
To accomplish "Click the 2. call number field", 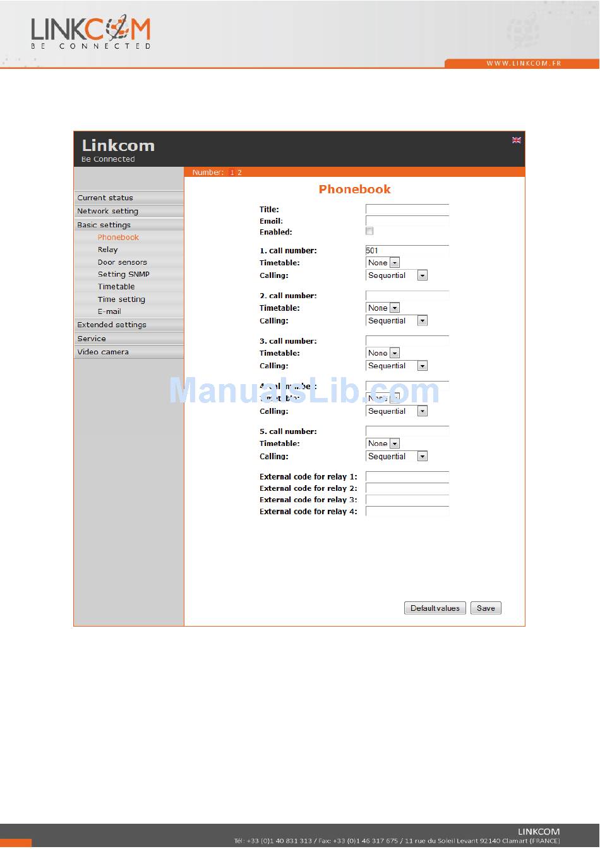I will 407,296.
